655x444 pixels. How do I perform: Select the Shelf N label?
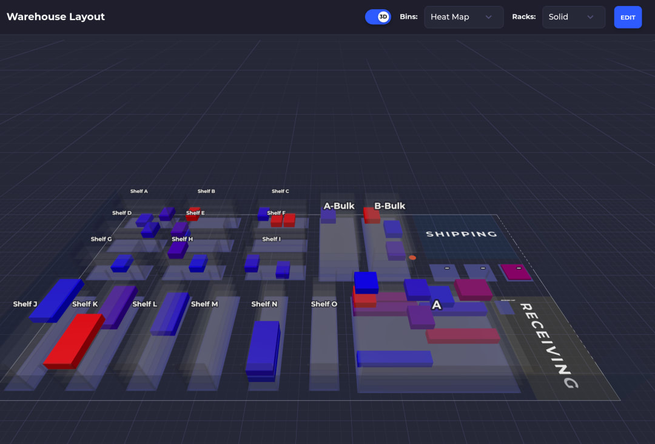264,304
